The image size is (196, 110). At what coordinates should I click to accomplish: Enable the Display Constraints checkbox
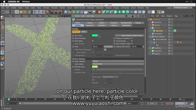pyautogui.click(x=132, y=38)
